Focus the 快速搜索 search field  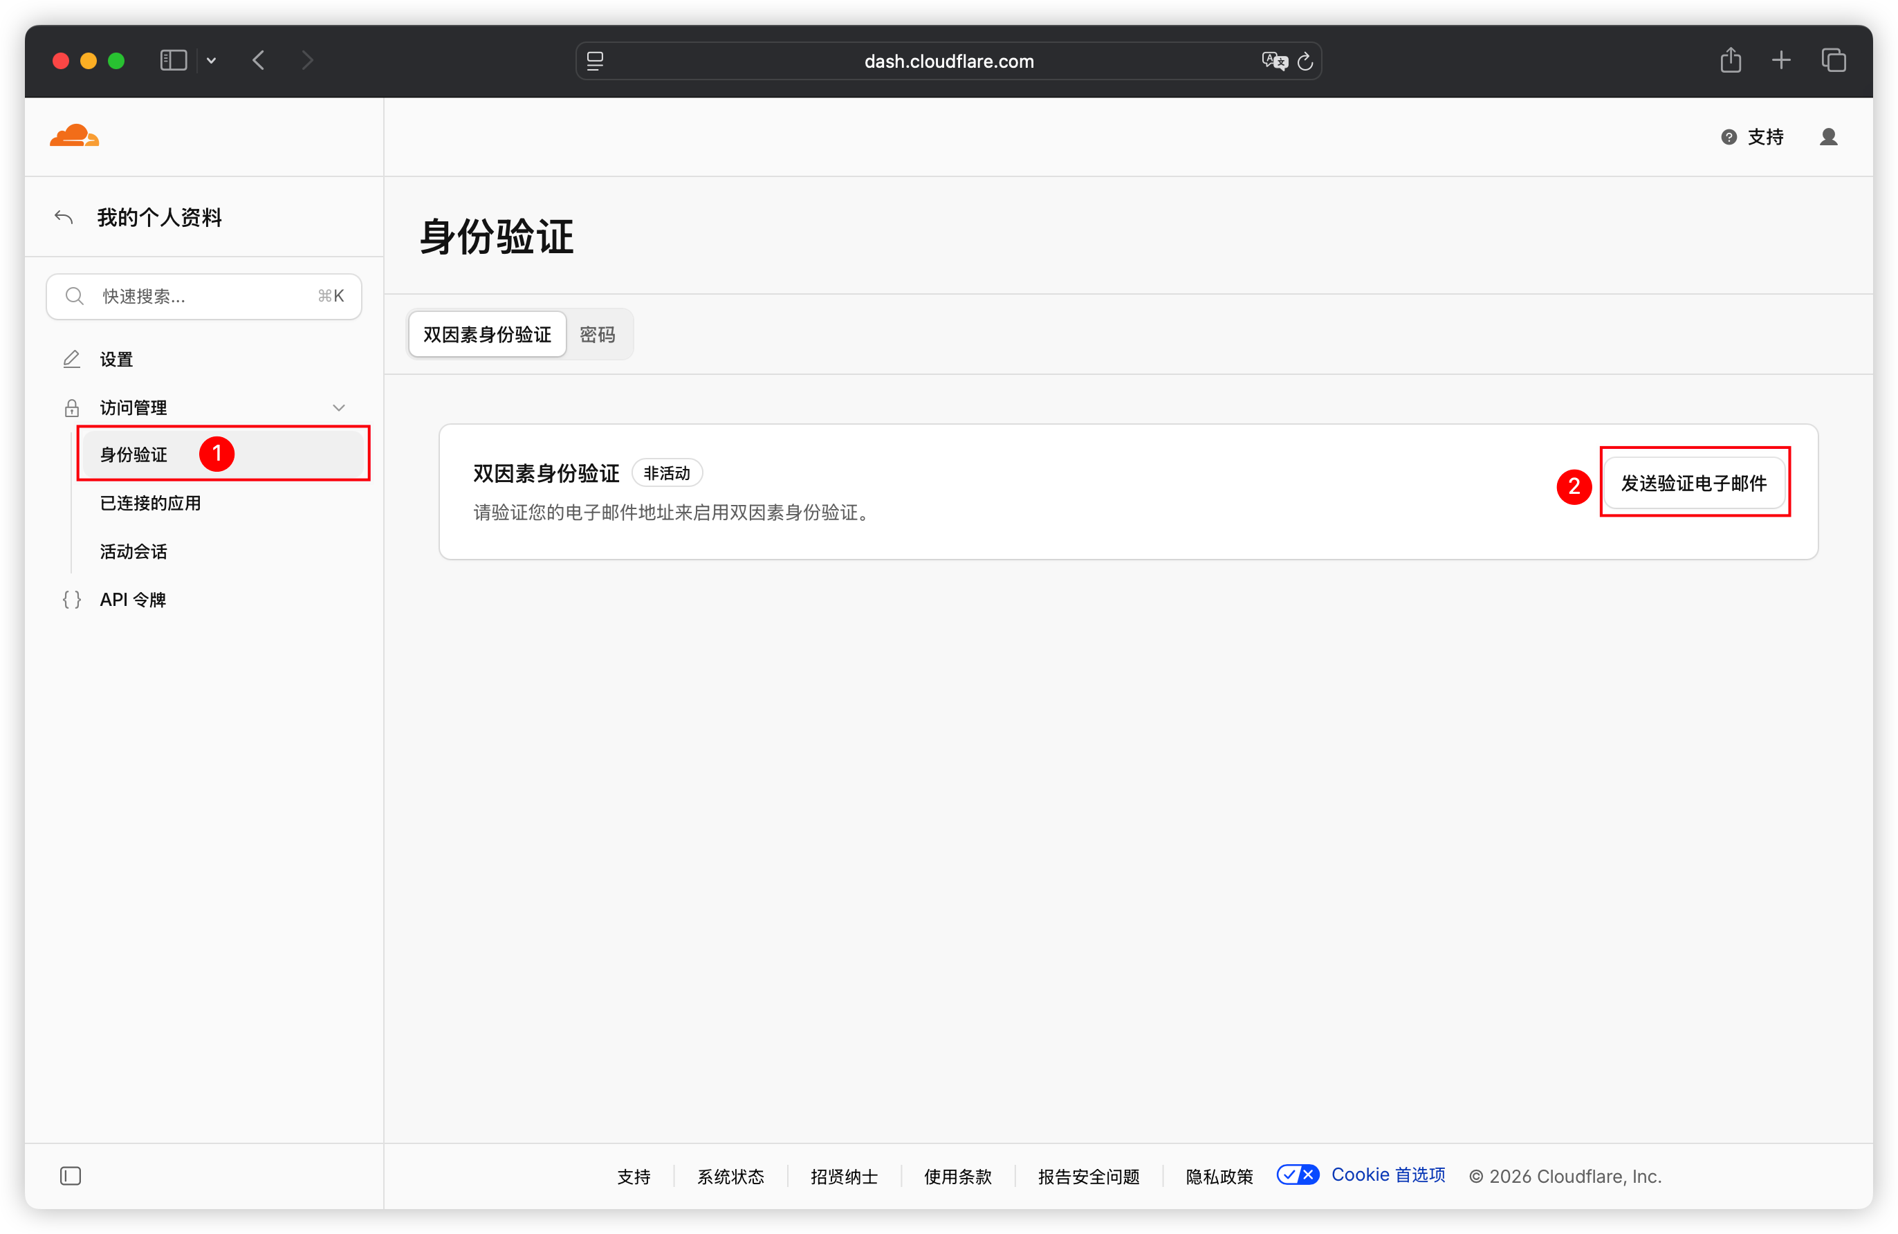click(204, 296)
